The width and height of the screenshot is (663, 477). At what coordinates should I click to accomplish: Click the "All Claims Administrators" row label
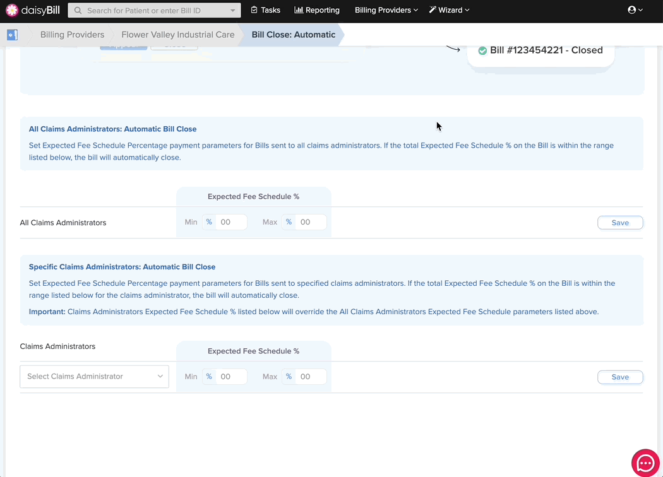(63, 223)
